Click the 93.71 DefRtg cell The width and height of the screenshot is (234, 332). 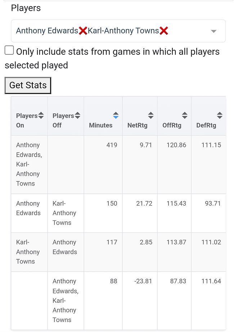[x=212, y=203]
